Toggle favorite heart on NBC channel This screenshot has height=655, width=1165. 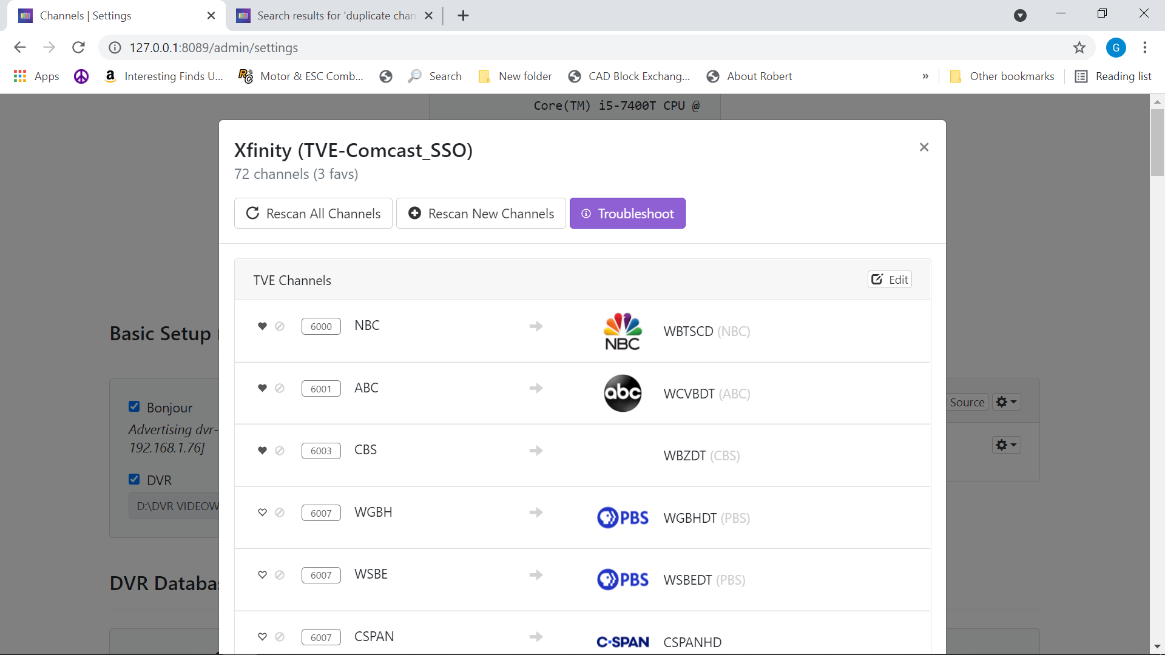pos(262,326)
